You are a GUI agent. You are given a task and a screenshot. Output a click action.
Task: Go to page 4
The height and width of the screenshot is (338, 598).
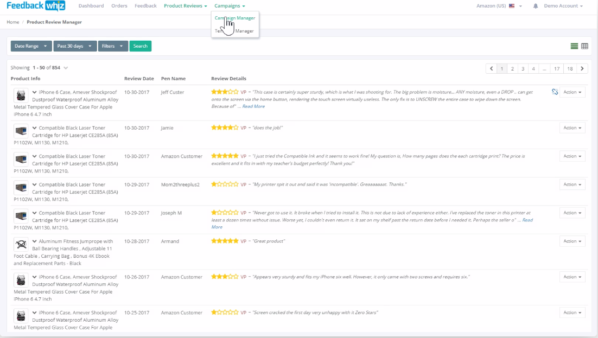[x=533, y=69]
